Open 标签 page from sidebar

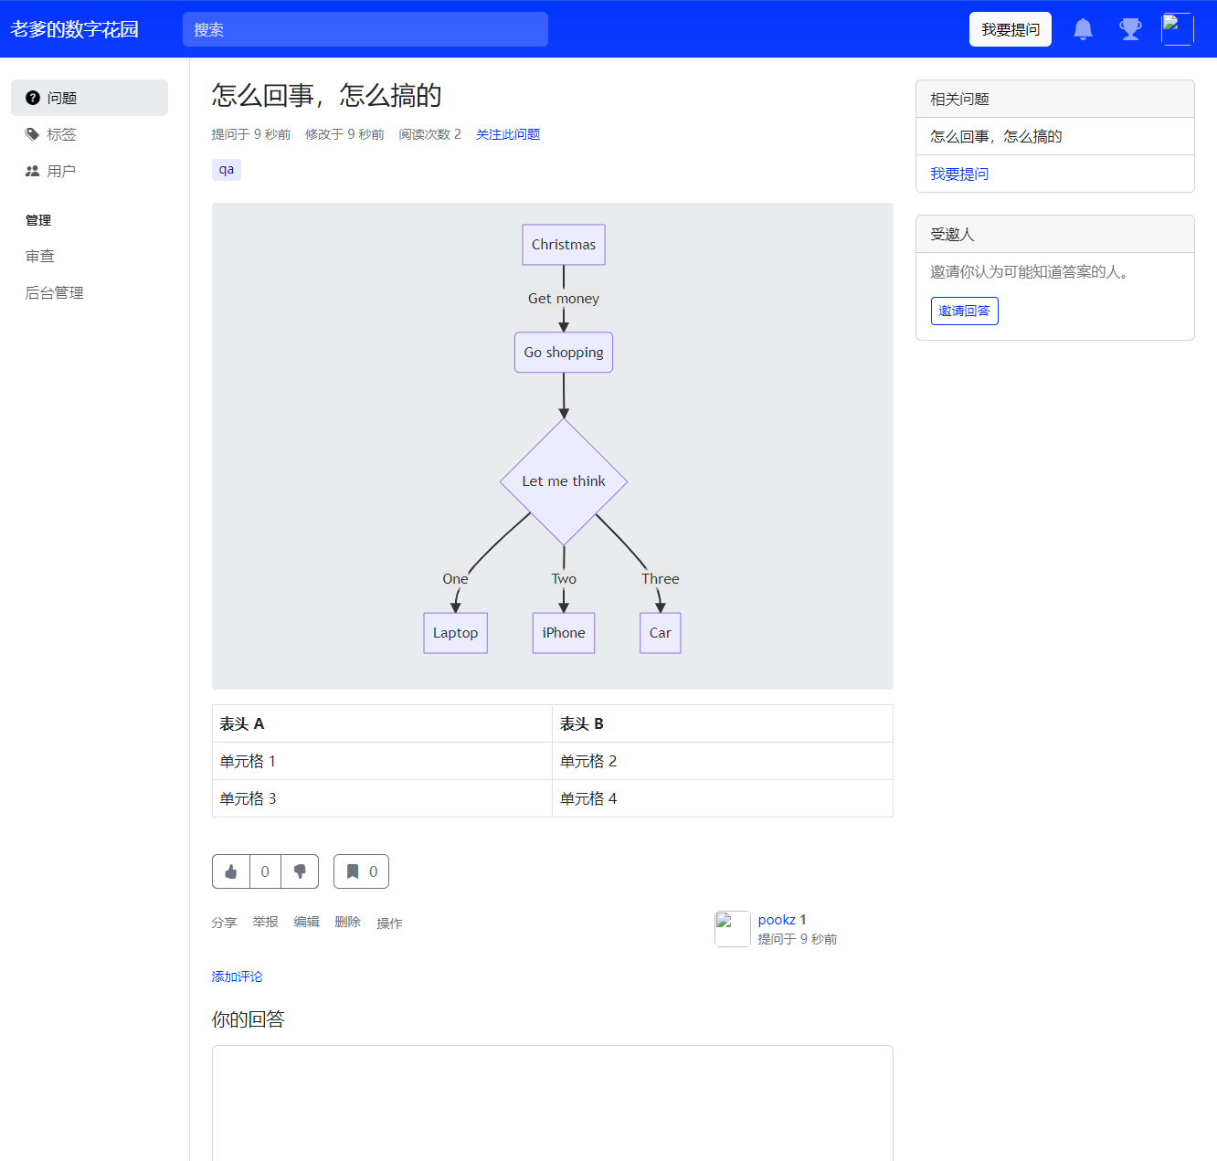(61, 134)
